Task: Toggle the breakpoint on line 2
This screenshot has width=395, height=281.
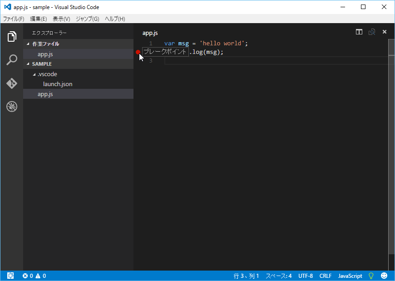Action: point(138,52)
